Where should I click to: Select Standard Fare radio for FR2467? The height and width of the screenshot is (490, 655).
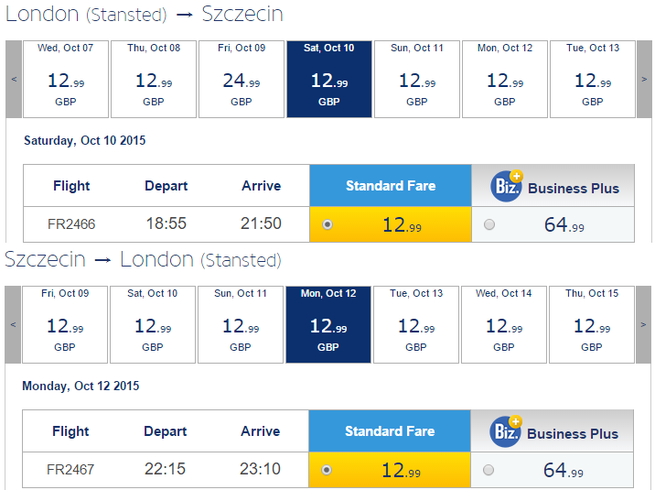pos(327,470)
